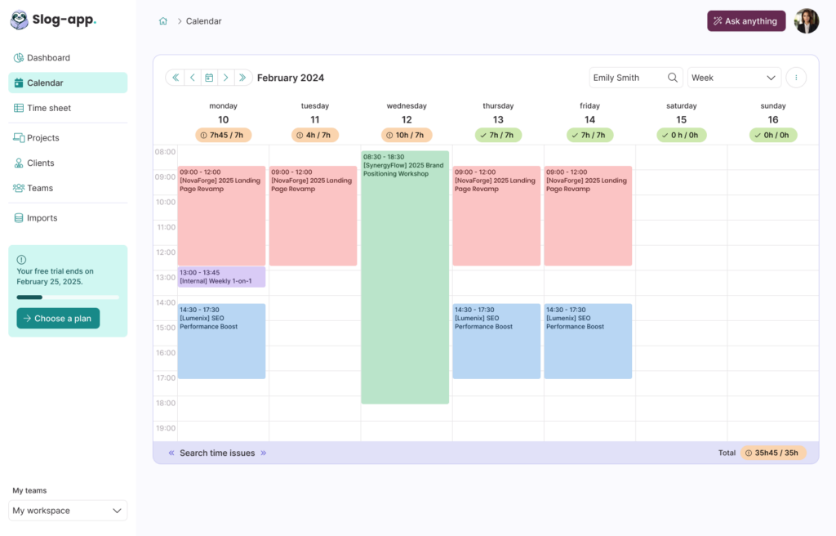
Task: Open Dashboard from the sidebar
Action: 48,58
